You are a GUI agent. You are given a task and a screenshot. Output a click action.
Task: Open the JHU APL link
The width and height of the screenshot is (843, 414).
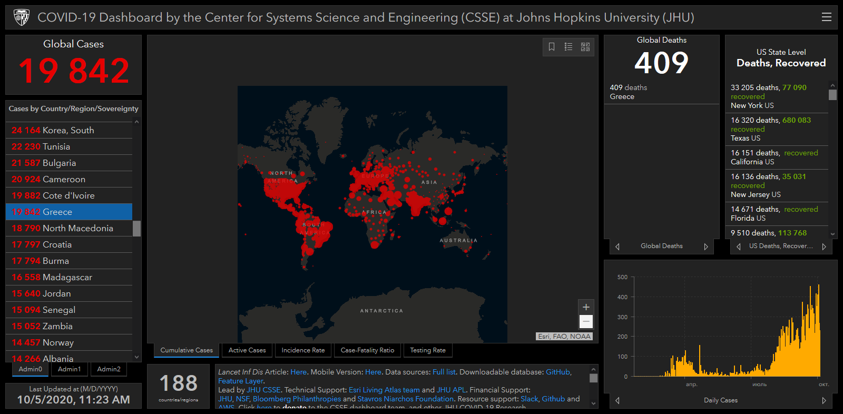click(451, 390)
